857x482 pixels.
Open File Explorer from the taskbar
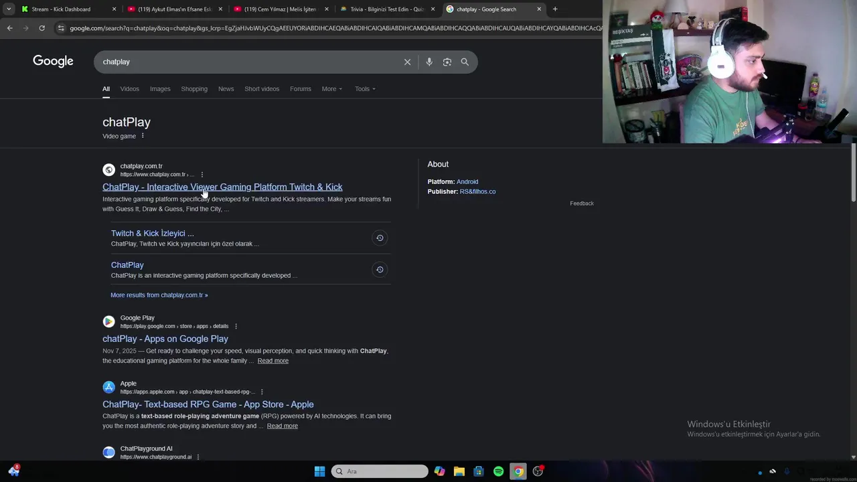coord(459,471)
